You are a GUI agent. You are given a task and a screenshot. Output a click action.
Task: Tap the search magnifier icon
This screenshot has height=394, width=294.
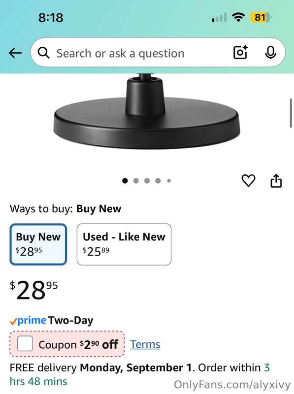click(43, 53)
